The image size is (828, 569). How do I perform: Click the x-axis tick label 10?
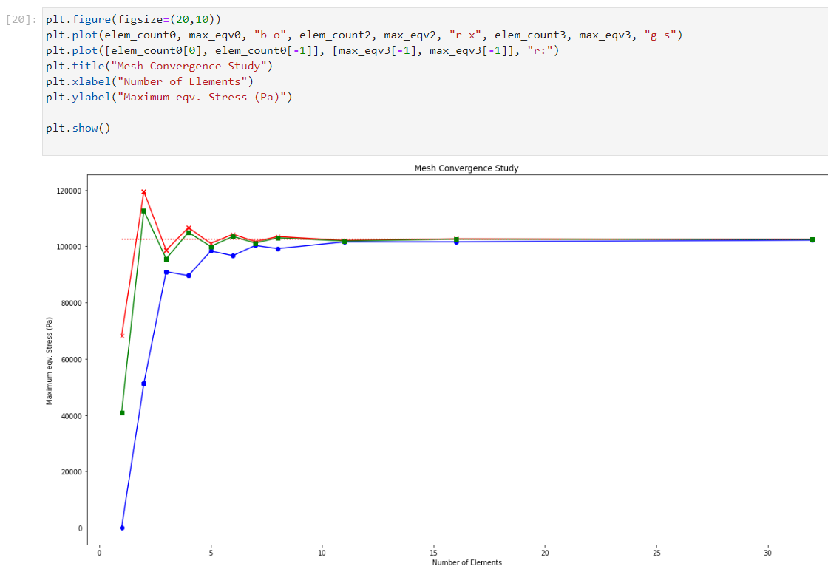[x=322, y=553]
